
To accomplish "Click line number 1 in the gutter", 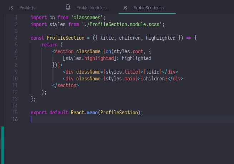I will [x=16, y=18].
